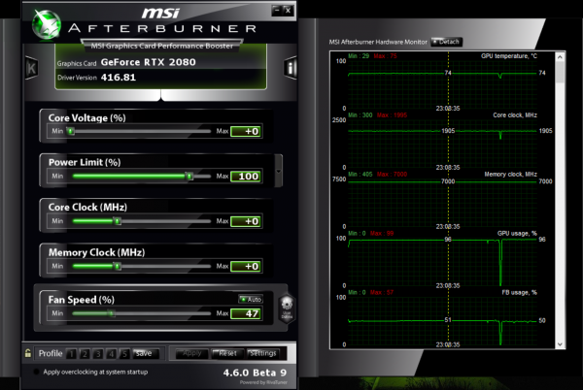Close the Afterburner window

pyautogui.click(x=289, y=11)
